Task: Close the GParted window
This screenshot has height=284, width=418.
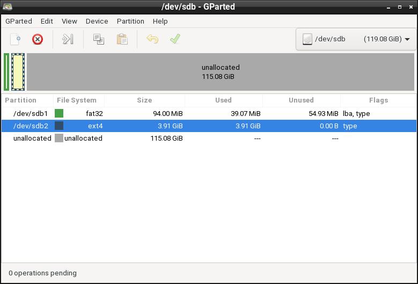Action: 411,7
